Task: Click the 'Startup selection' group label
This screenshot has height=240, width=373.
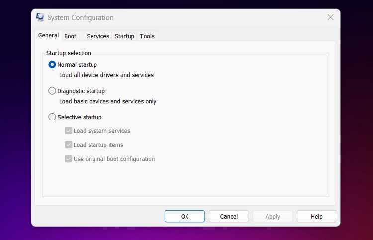Action: 69,53
